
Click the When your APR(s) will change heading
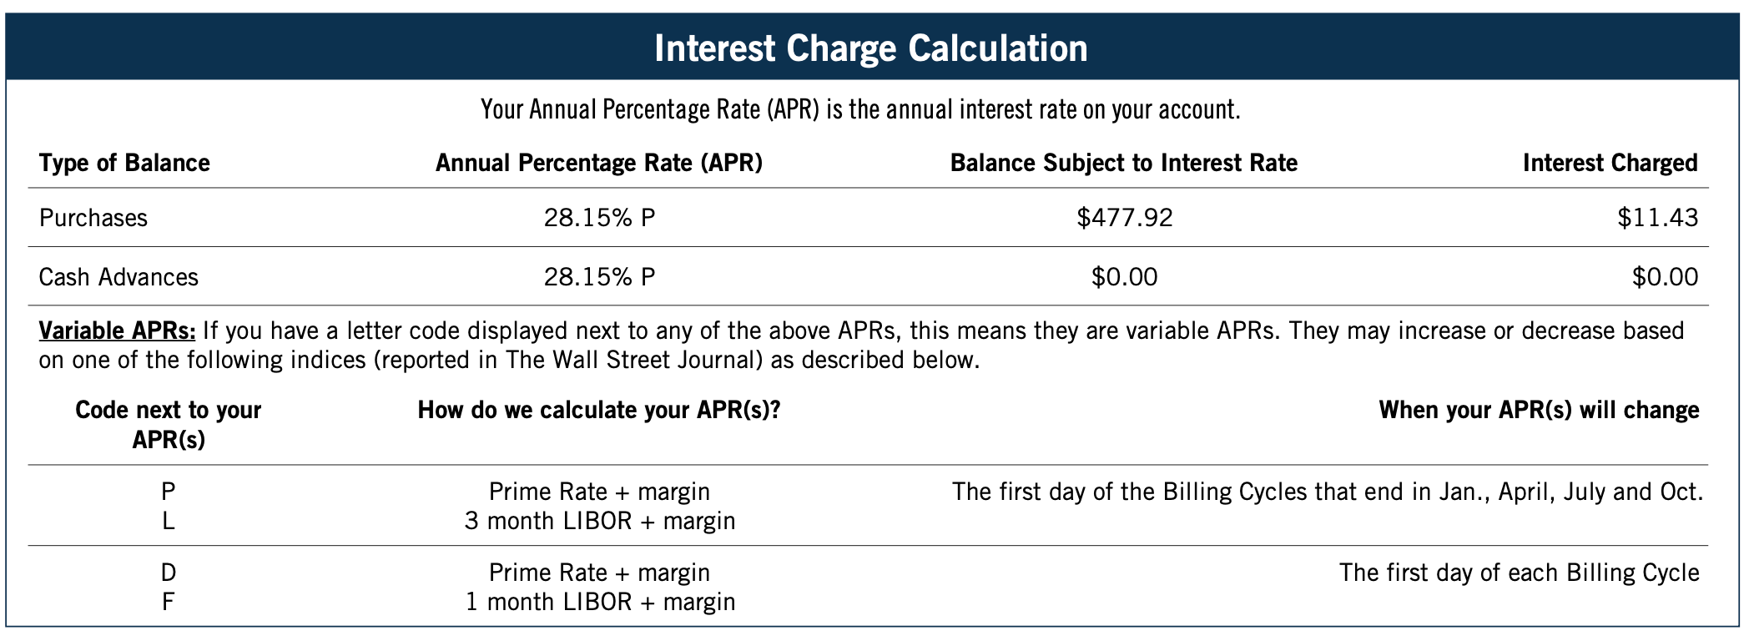coord(1539,410)
